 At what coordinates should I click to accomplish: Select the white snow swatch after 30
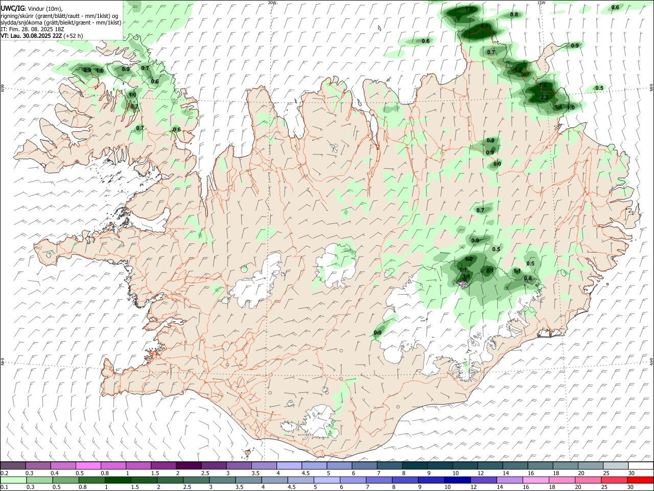tap(641, 465)
